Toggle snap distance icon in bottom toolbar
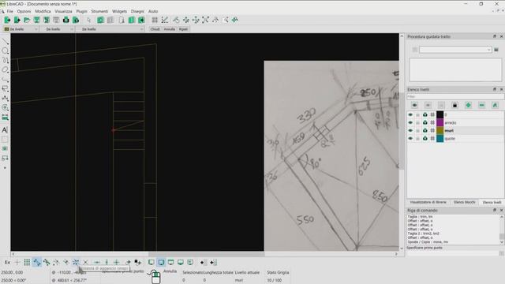The width and height of the screenshot is (505, 284). (x=76, y=263)
